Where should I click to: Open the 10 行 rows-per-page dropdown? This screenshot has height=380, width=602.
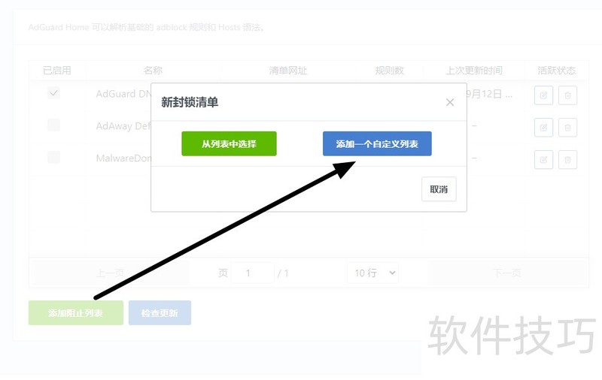coord(372,273)
